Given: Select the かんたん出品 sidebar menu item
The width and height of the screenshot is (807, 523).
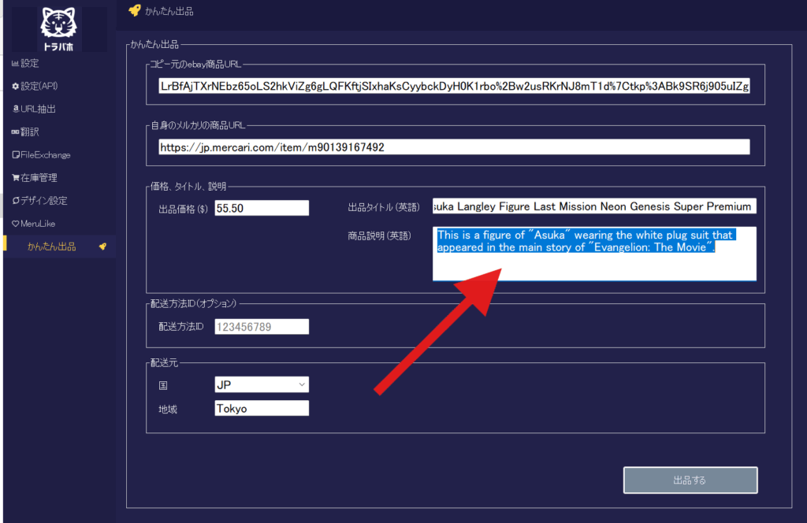Looking at the screenshot, I should coord(52,247).
